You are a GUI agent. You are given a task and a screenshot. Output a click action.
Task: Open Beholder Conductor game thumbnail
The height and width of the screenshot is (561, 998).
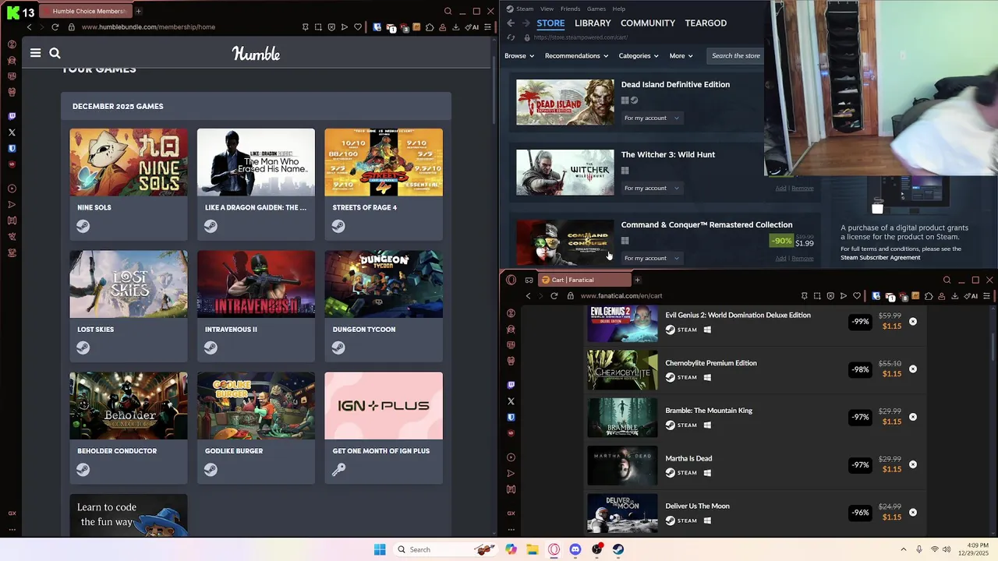(129, 405)
